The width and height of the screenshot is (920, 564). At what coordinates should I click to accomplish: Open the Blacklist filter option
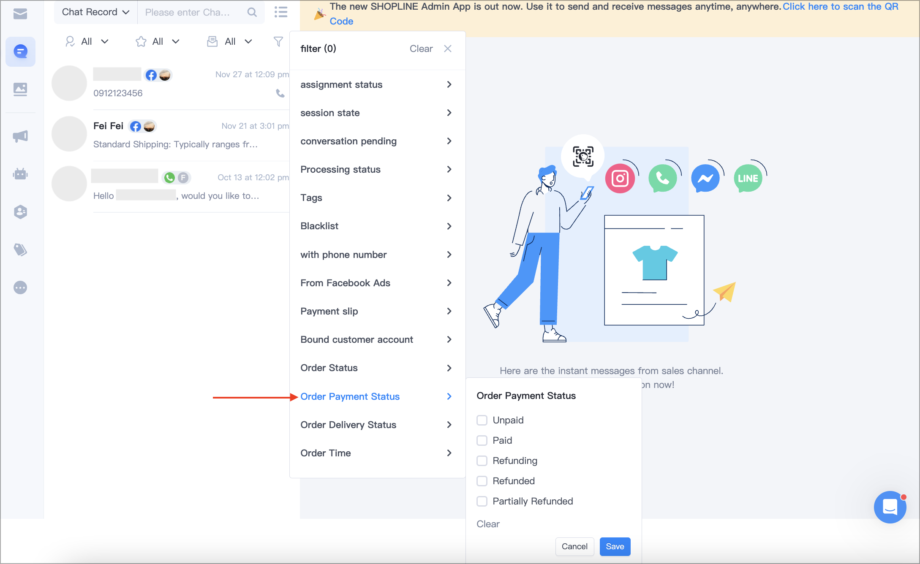coord(377,226)
